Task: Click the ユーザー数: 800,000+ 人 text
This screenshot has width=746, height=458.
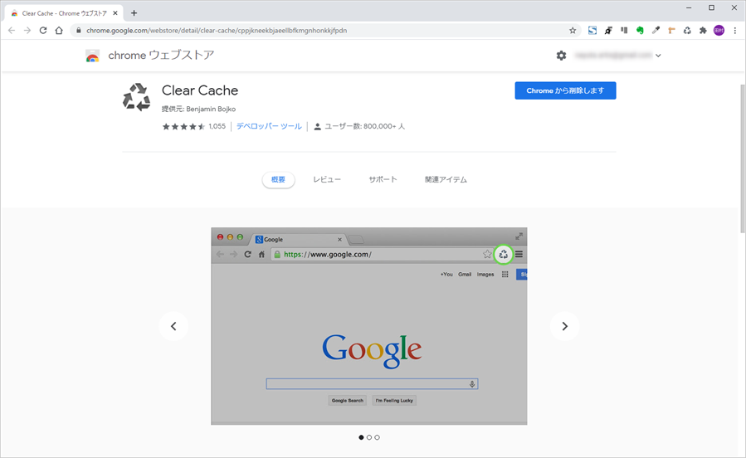Action: coord(364,126)
